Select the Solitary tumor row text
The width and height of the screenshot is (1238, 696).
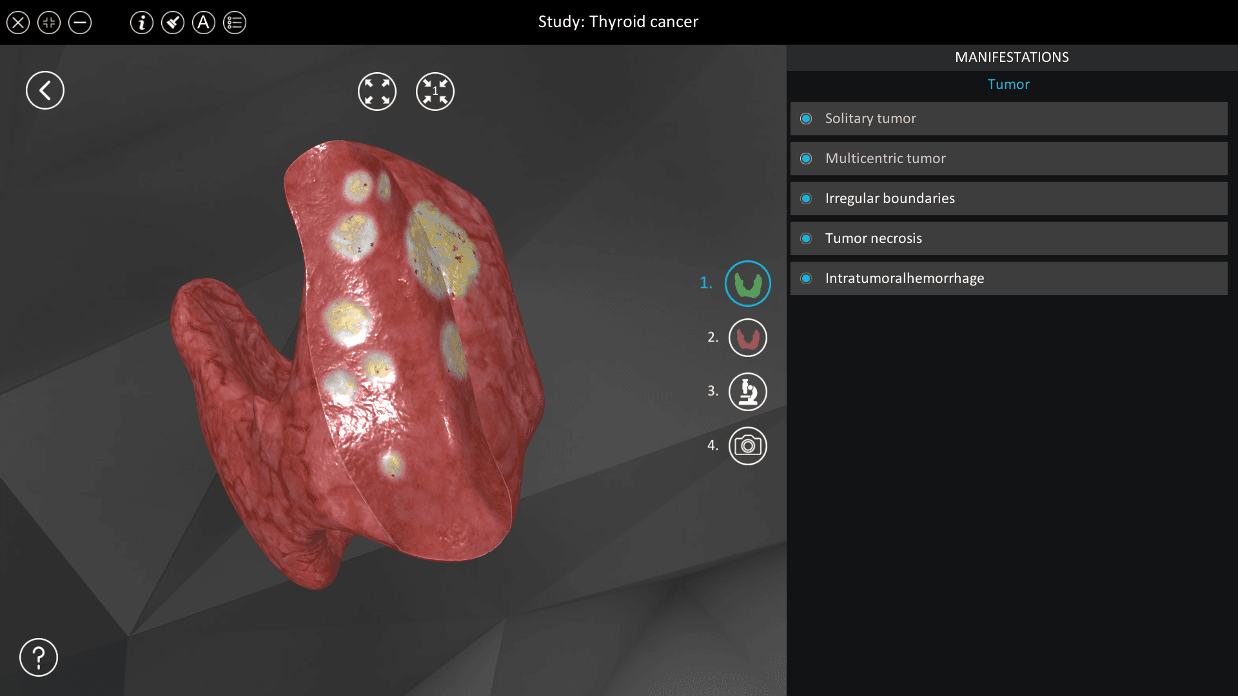point(870,119)
